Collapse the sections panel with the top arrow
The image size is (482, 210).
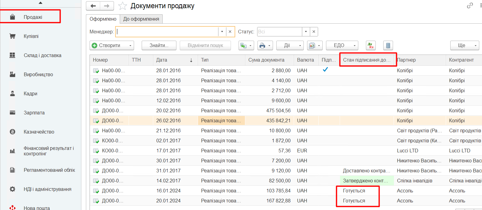tap(41, 3)
